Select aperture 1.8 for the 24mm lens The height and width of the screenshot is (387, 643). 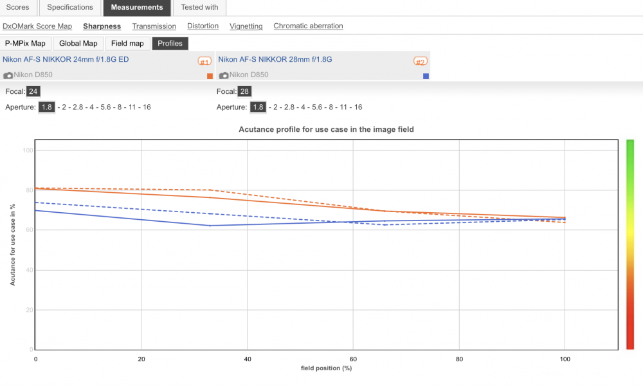(47, 107)
